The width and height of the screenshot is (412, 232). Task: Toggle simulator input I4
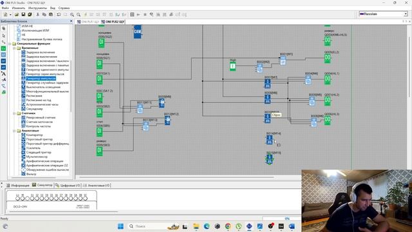47,198
